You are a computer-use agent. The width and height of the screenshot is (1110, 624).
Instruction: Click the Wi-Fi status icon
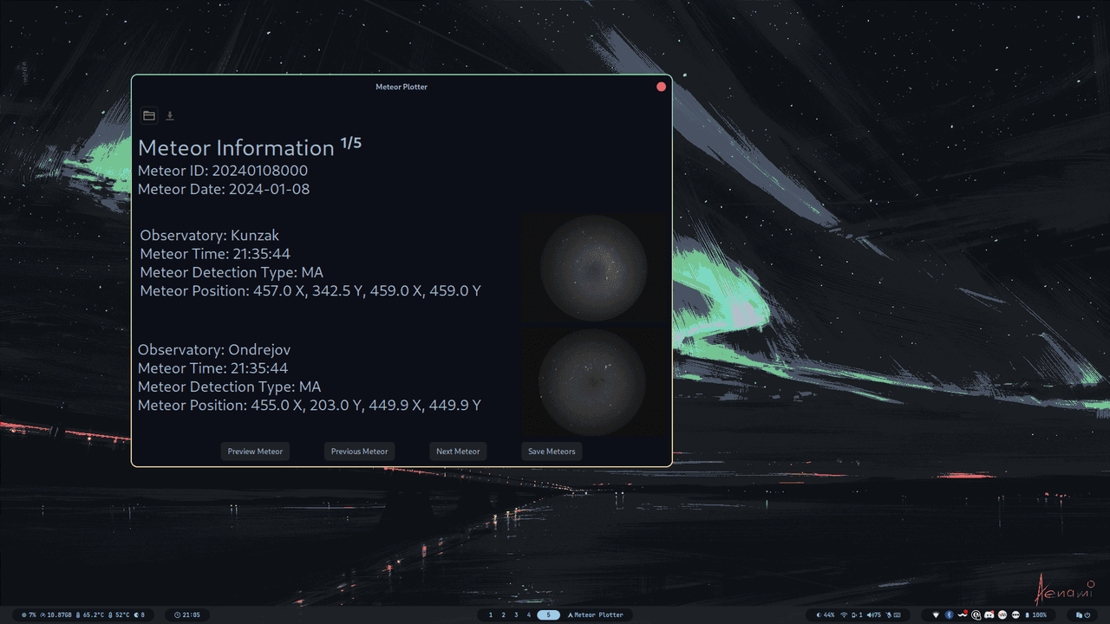(844, 614)
